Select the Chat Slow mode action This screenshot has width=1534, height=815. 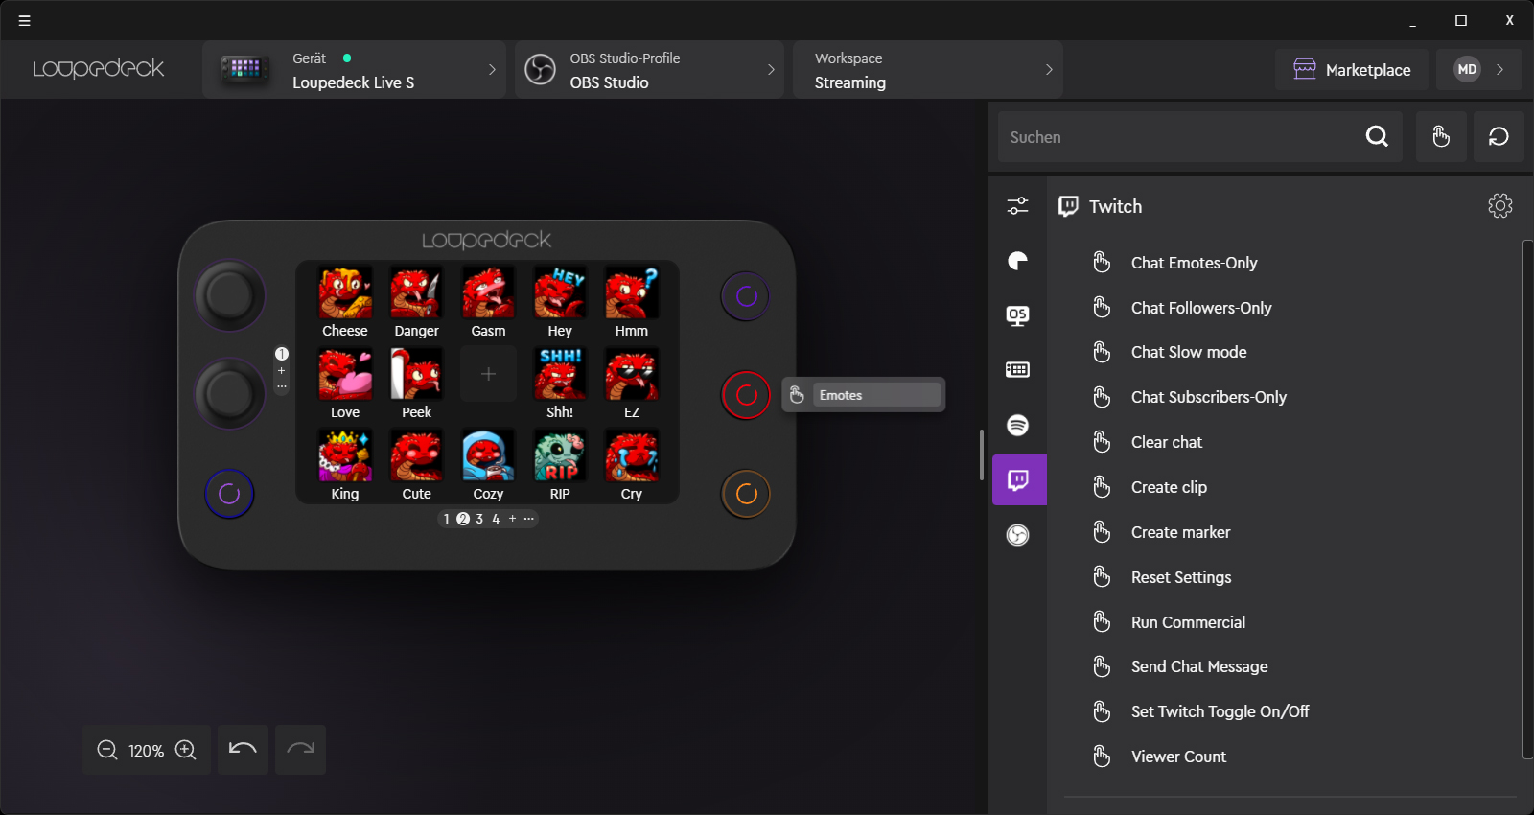[1189, 352]
